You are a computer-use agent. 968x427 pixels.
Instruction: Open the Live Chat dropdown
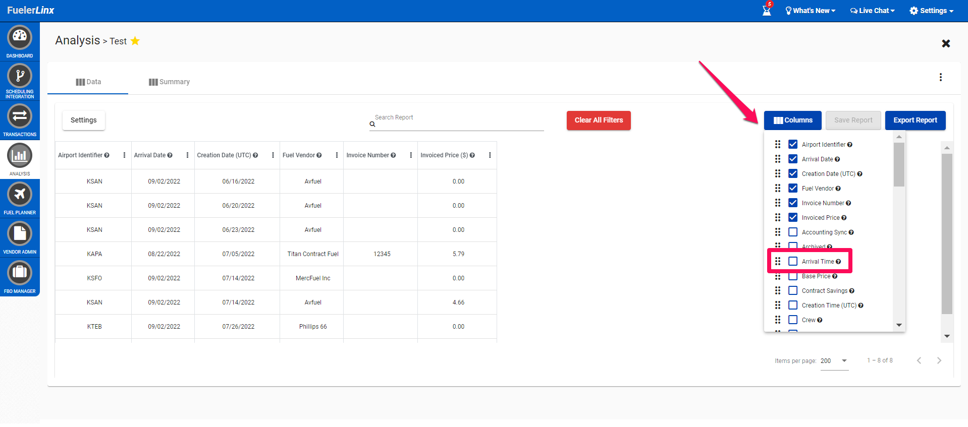coord(872,11)
